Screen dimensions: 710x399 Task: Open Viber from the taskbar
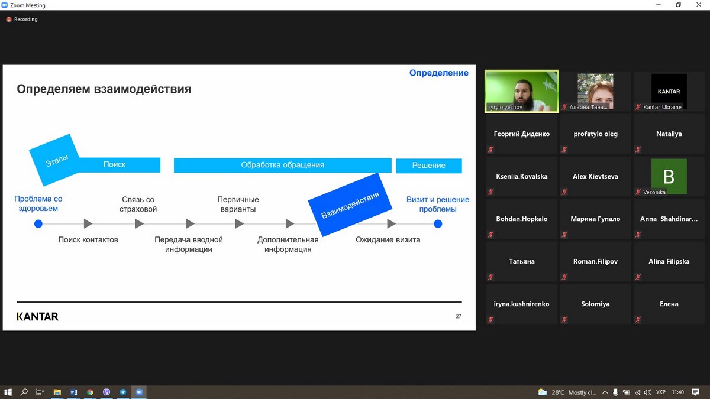pyautogui.click(x=106, y=392)
